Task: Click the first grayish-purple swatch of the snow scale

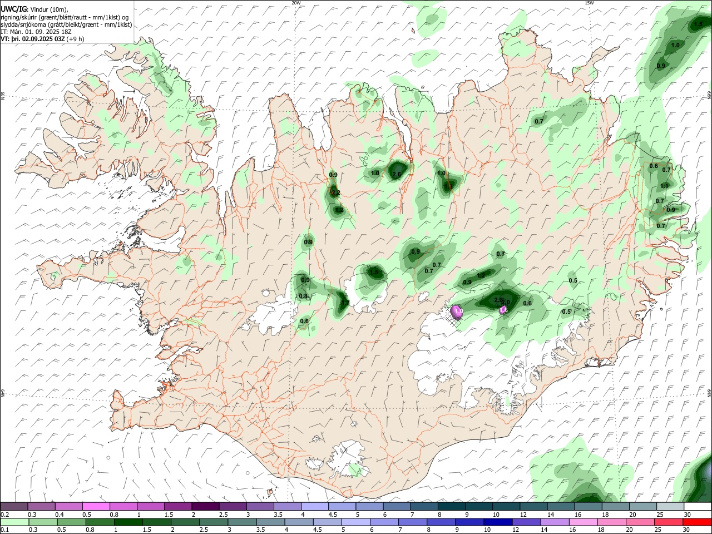Action: [x=14, y=506]
